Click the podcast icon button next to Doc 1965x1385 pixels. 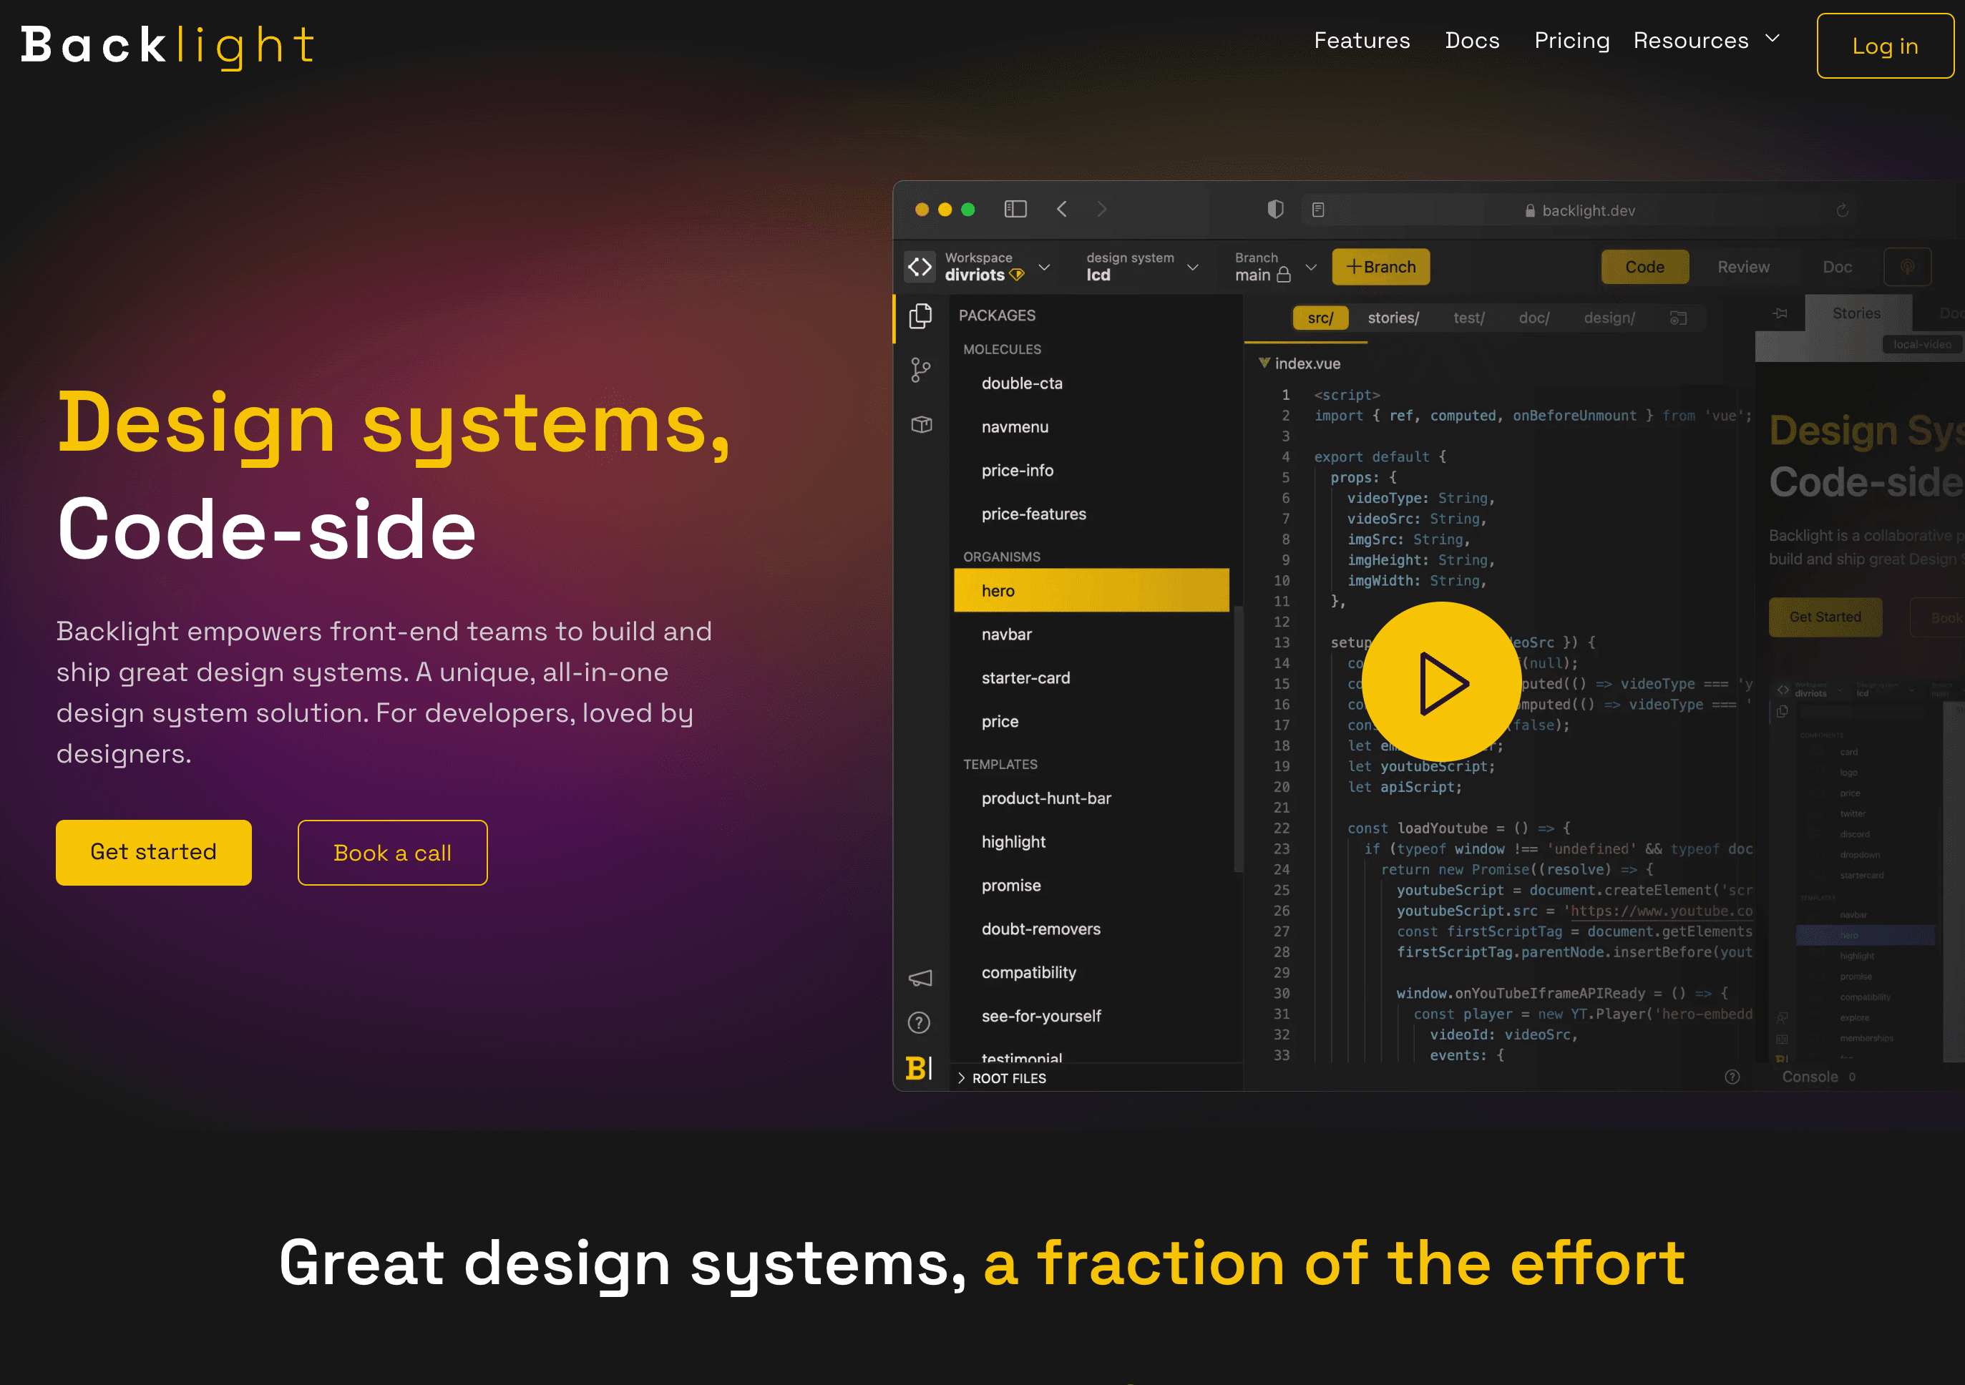click(x=1908, y=267)
